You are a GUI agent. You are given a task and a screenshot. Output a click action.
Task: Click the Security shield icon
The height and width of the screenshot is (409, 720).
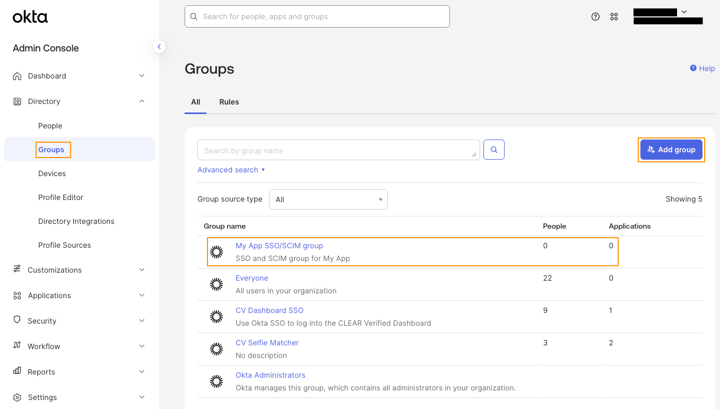pyautogui.click(x=18, y=320)
